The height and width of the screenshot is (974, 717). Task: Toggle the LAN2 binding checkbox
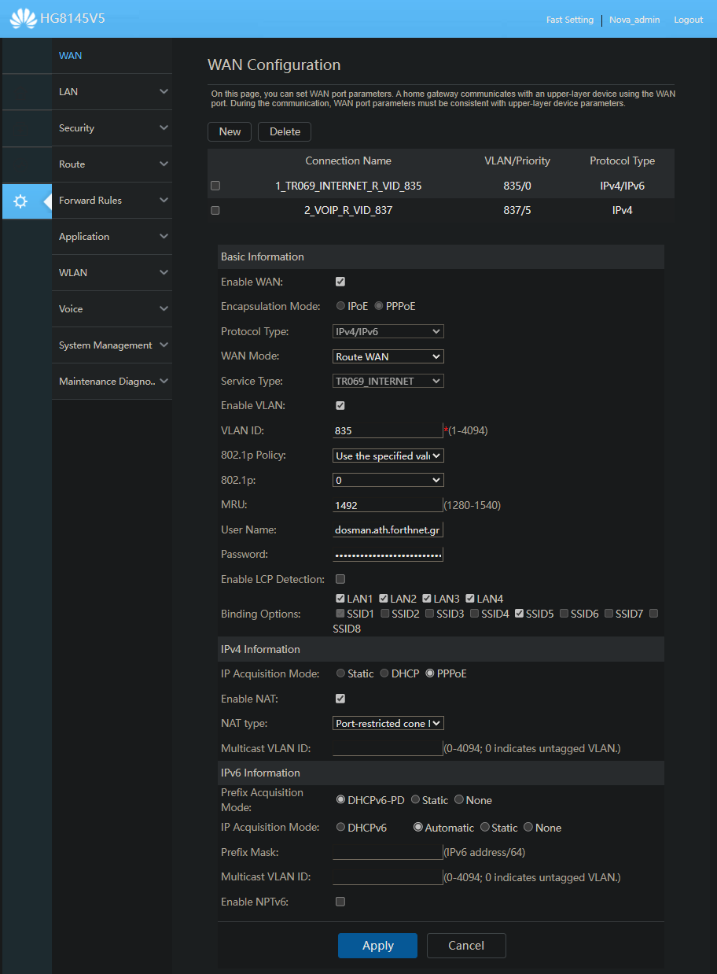pos(384,599)
